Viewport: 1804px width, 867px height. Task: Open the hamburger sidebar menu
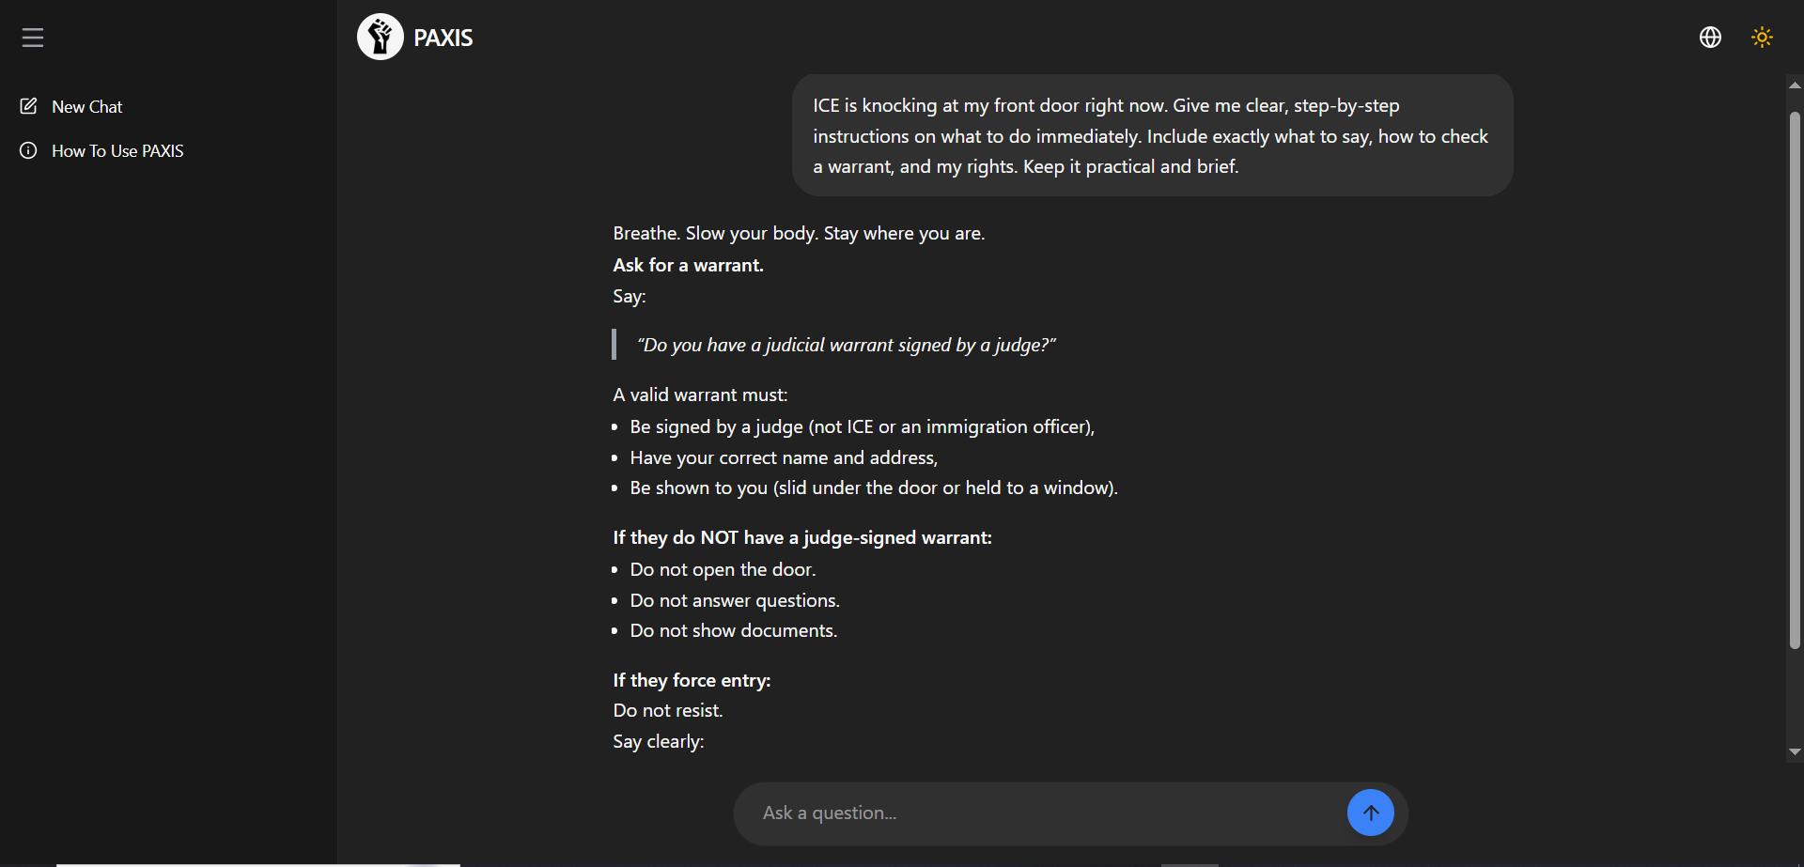click(x=33, y=38)
